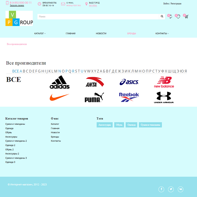197x197 pixels.
Task: Open the Adidas brand logo
Action: coord(59,82)
